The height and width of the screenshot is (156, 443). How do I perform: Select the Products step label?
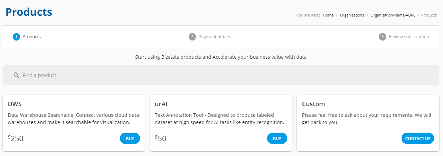click(x=32, y=37)
